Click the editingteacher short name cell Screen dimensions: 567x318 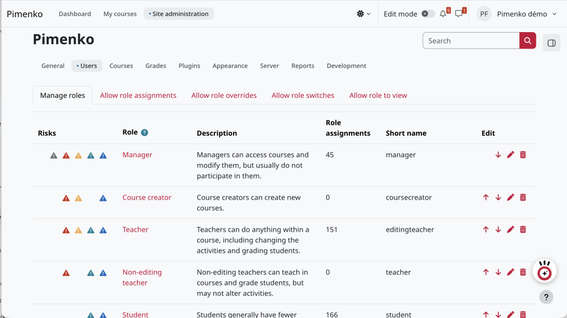(x=410, y=230)
